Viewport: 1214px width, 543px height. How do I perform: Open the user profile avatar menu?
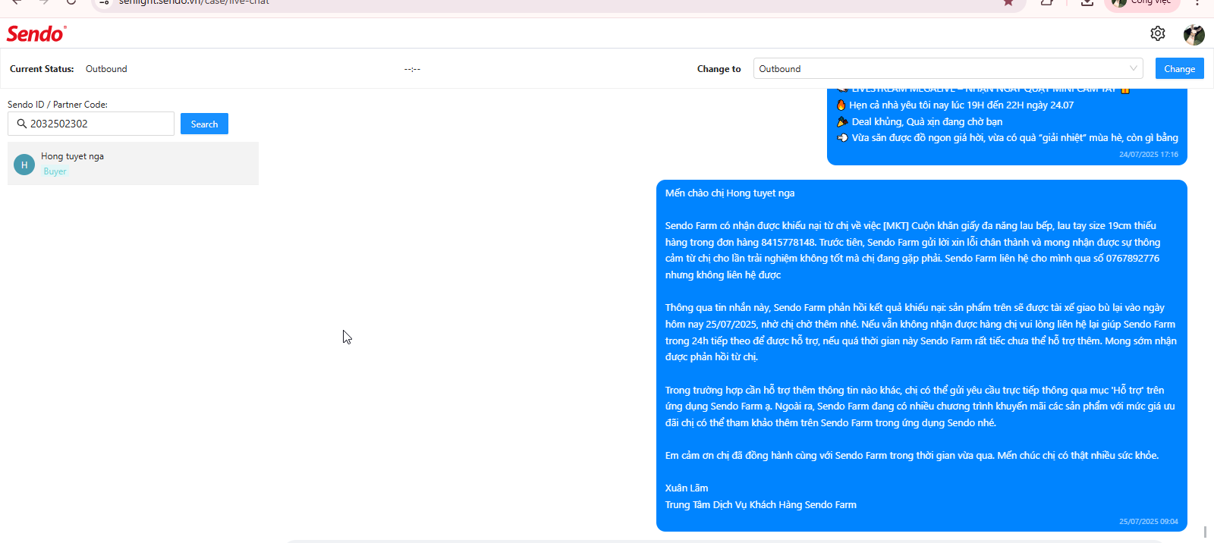tap(1194, 34)
